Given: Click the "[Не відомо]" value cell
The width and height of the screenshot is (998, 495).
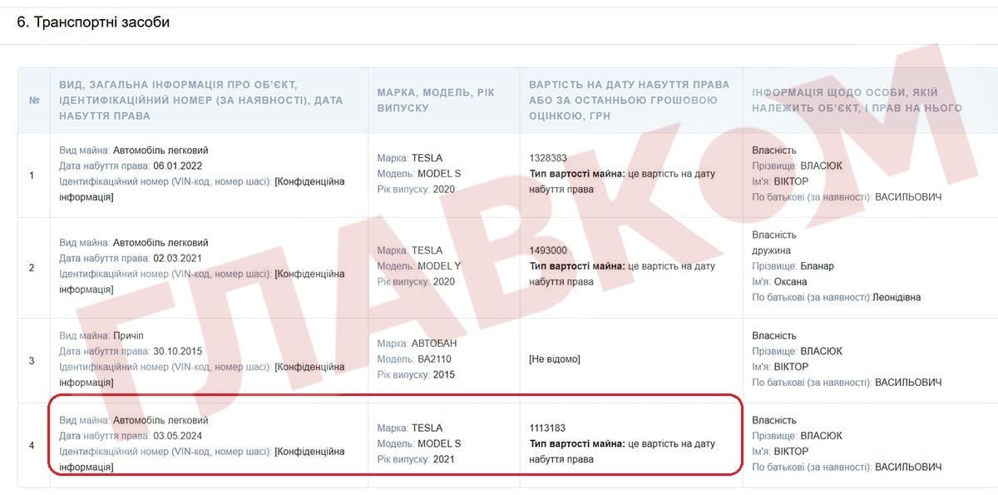Looking at the screenshot, I should 555,359.
